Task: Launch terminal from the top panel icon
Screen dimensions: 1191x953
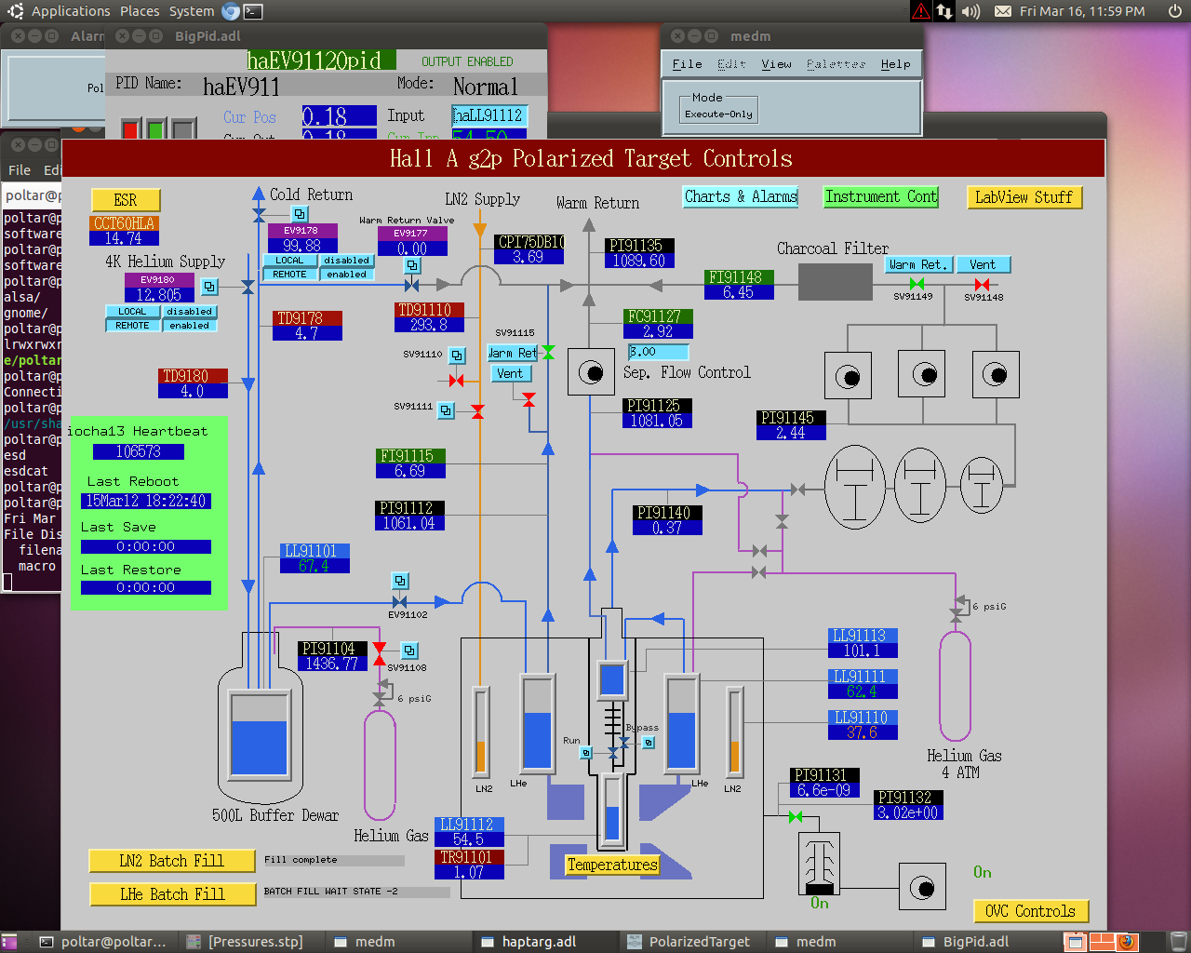Action: [x=253, y=11]
